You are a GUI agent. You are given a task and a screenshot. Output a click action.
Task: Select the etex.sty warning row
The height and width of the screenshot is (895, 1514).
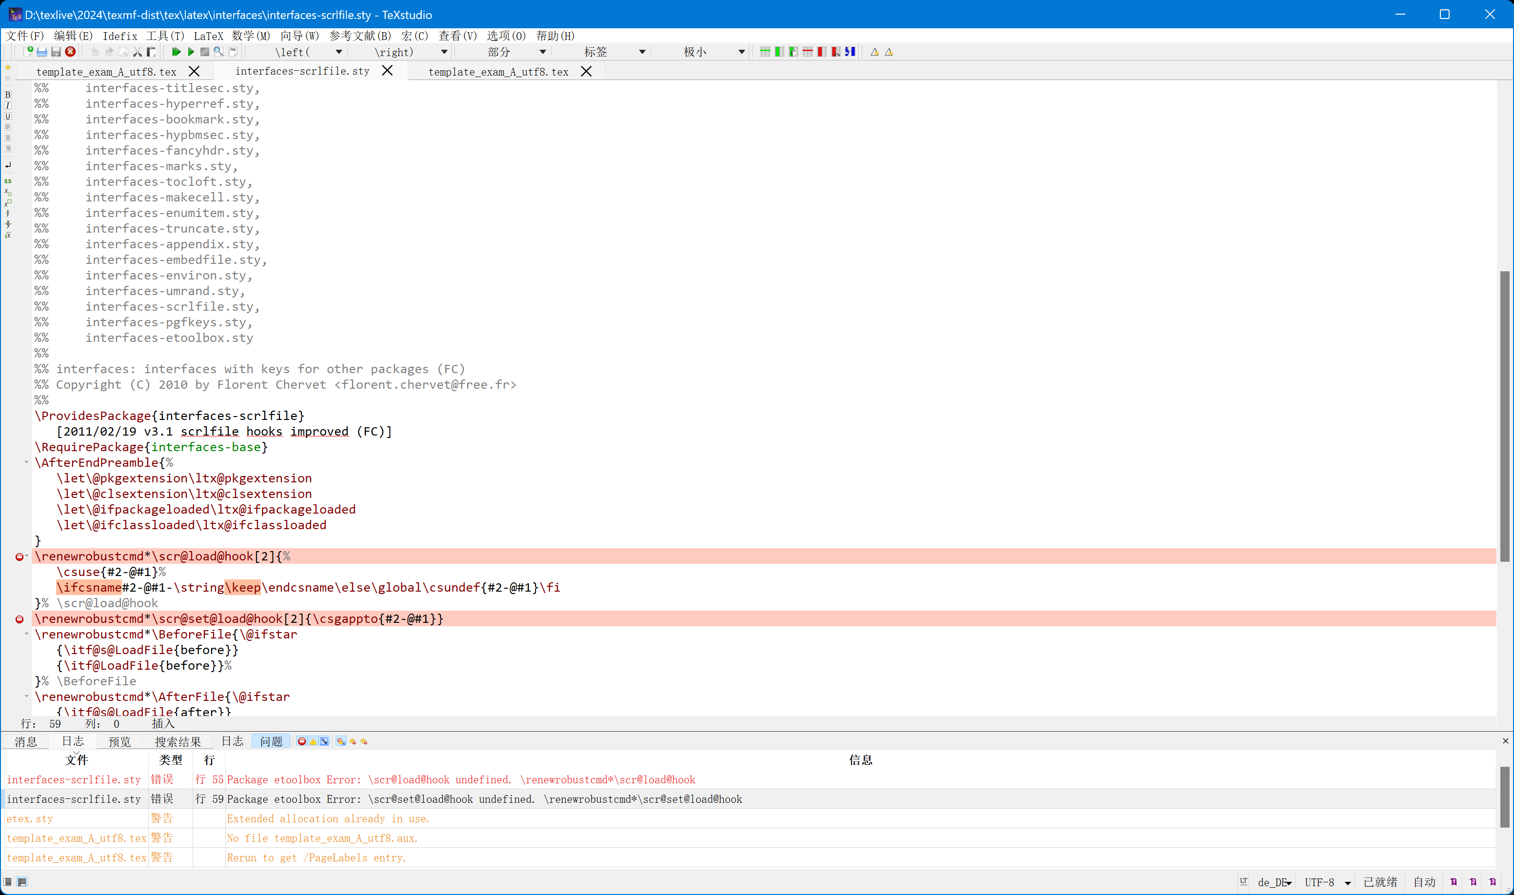(750, 818)
